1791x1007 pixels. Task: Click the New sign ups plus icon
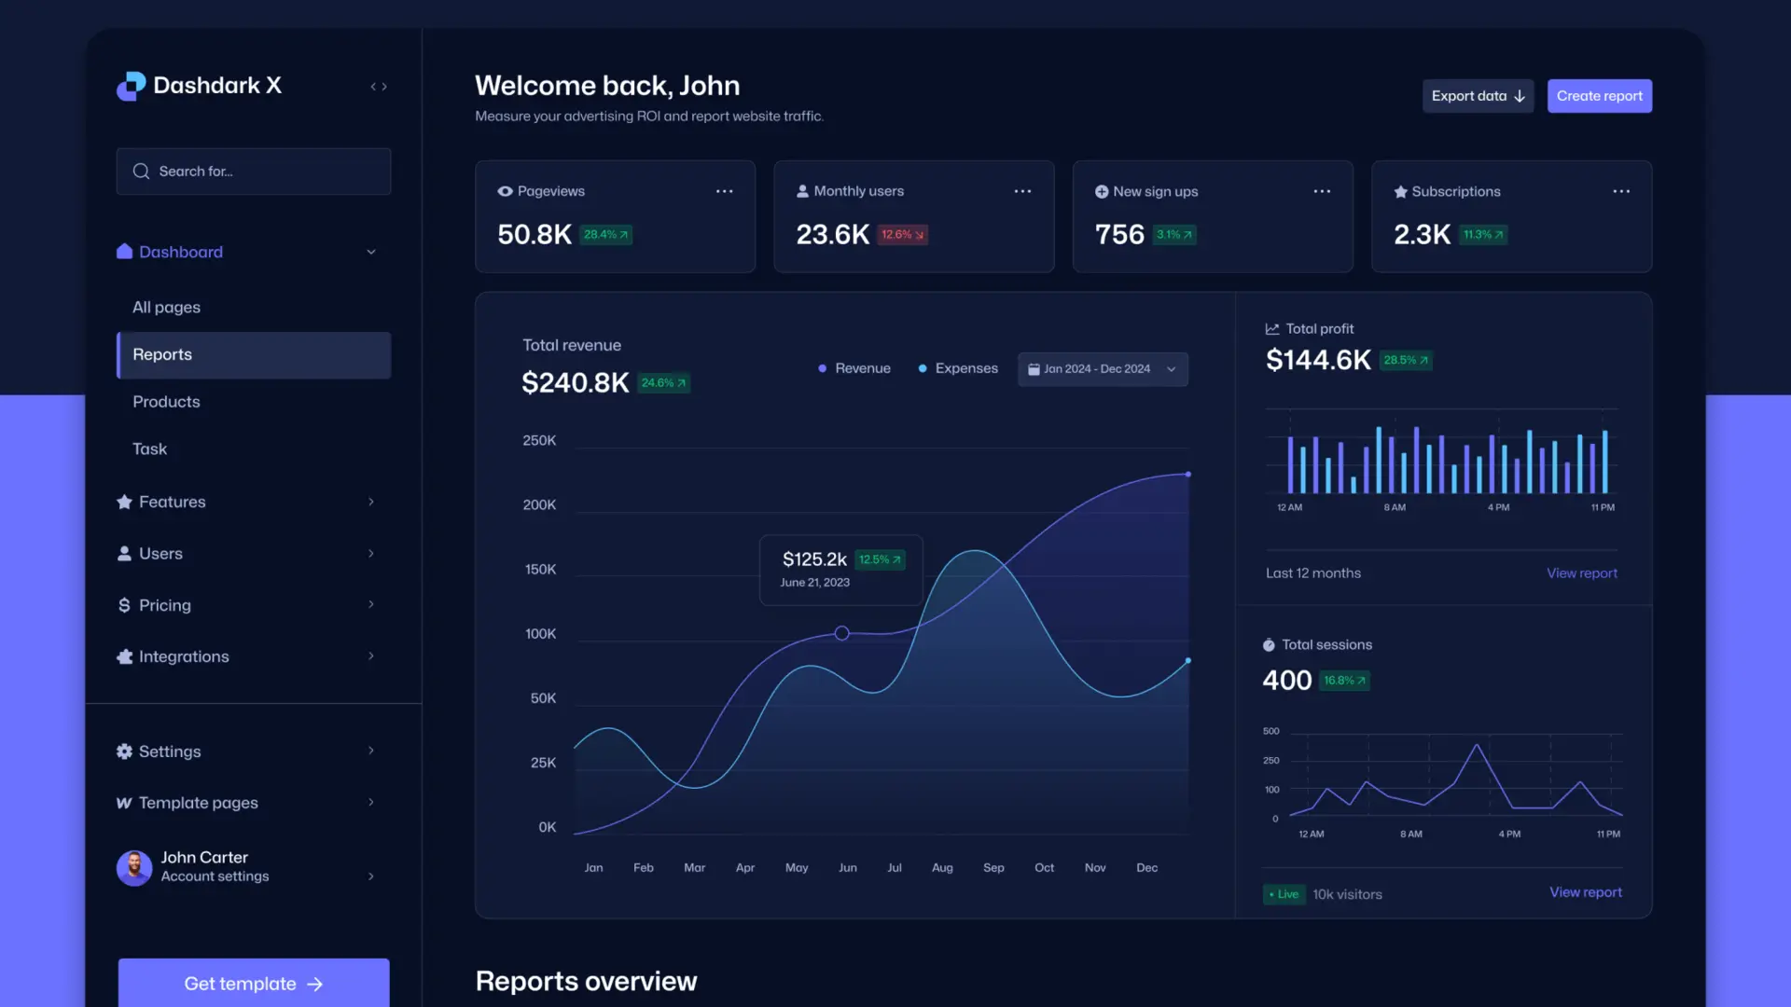pyautogui.click(x=1102, y=190)
